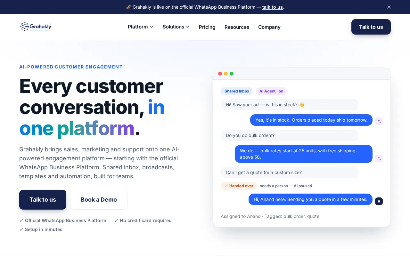This screenshot has width=410, height=256.
Task: Select the 'Can I get a quote' message
Action: 290,172
